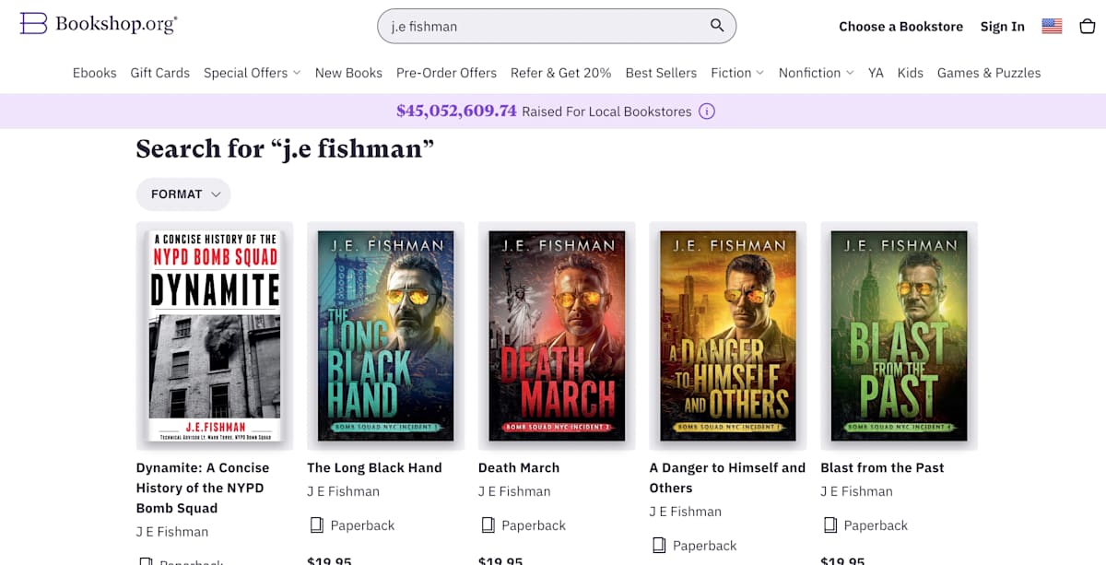The image size is (1106, 565).
Task: Open the Gift Cards nav item
Action: 160,73
